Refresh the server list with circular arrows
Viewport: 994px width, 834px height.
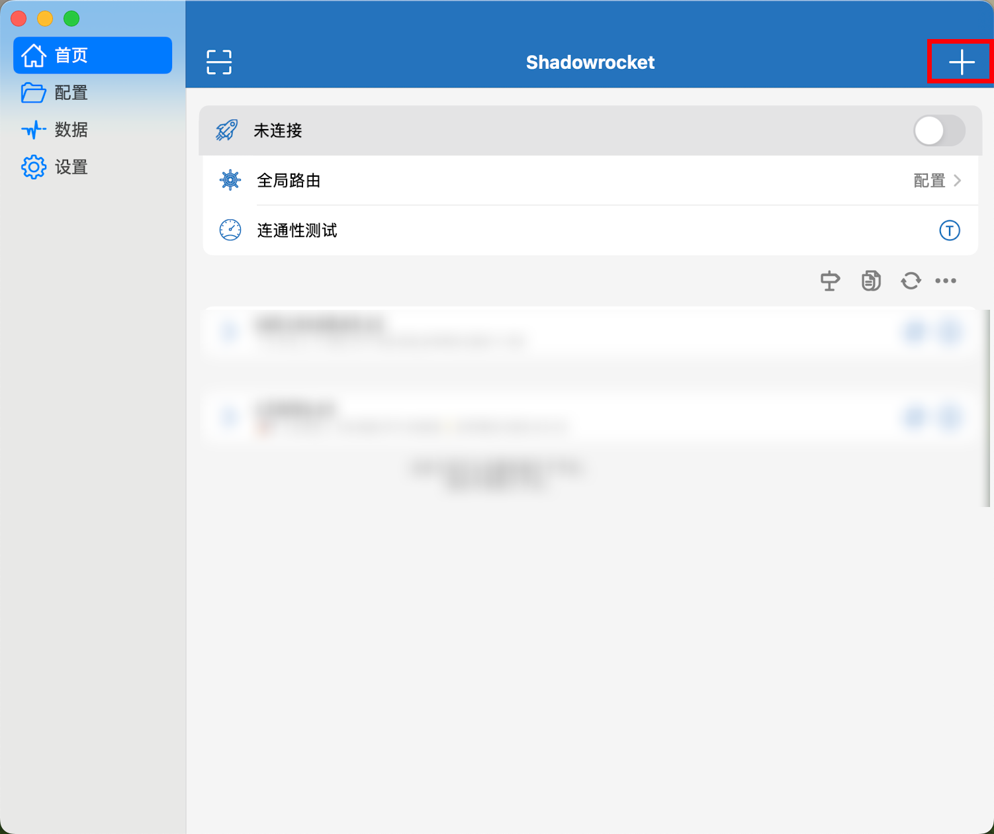(x=911, y=281)
